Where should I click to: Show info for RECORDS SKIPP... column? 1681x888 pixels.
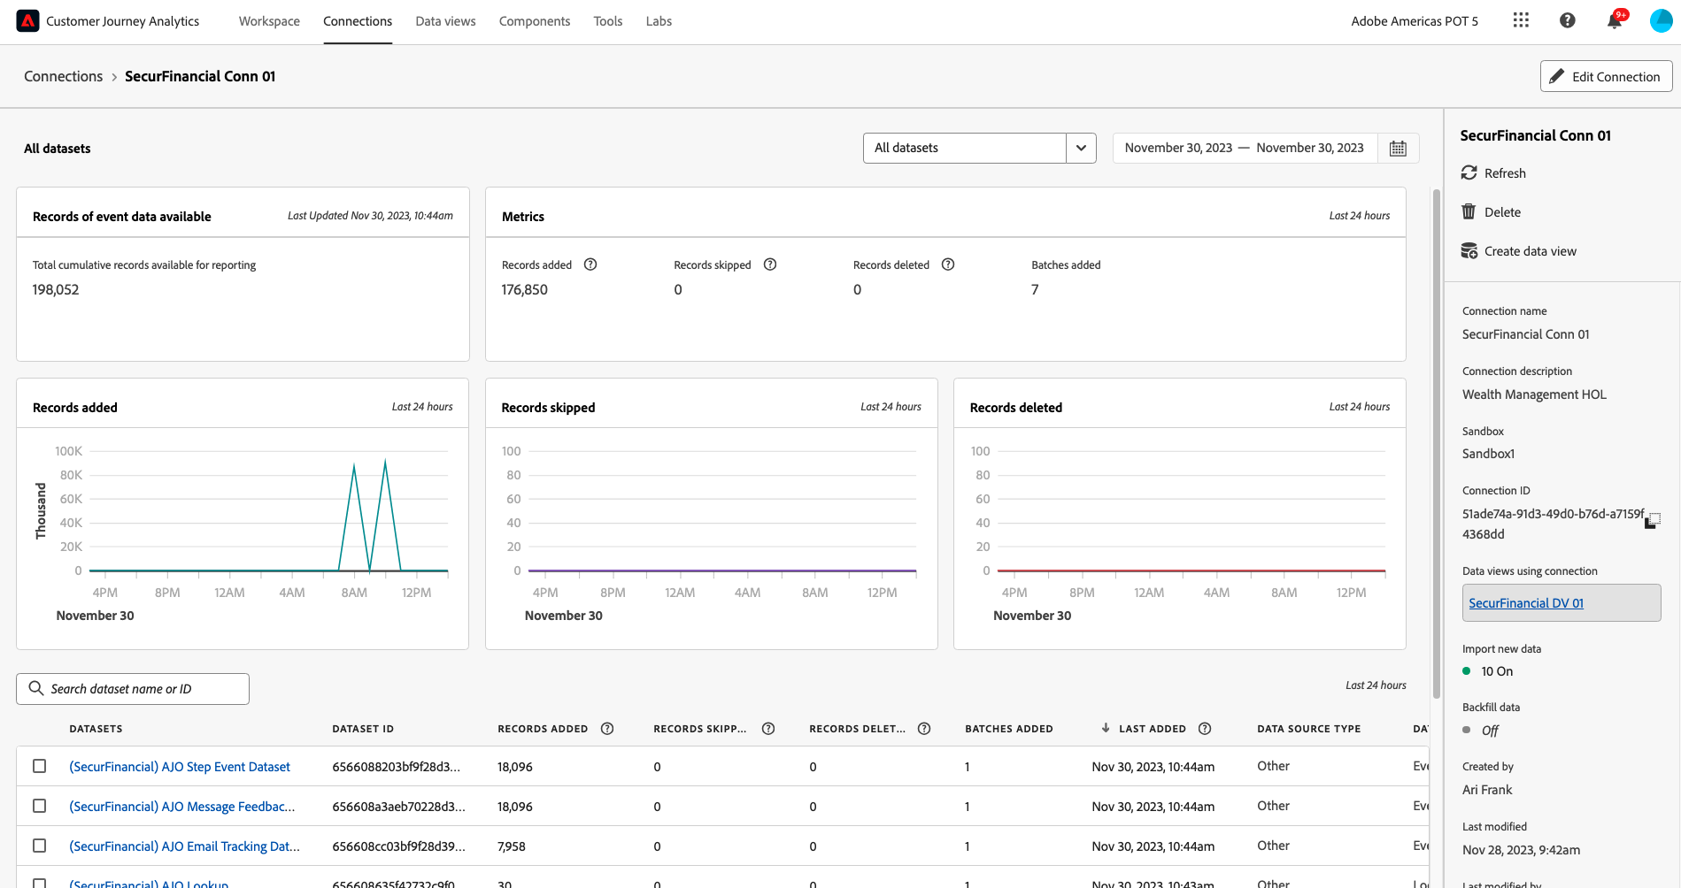click(768, 729)
